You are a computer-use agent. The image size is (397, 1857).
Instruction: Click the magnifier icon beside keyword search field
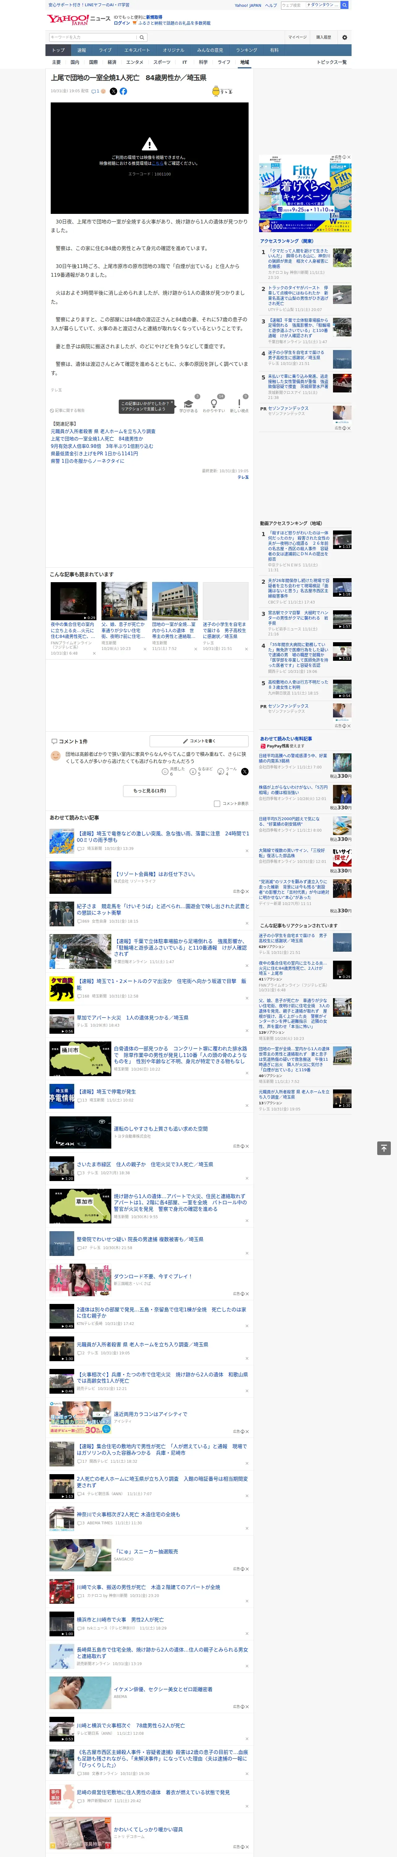click(x=142, y=37)
